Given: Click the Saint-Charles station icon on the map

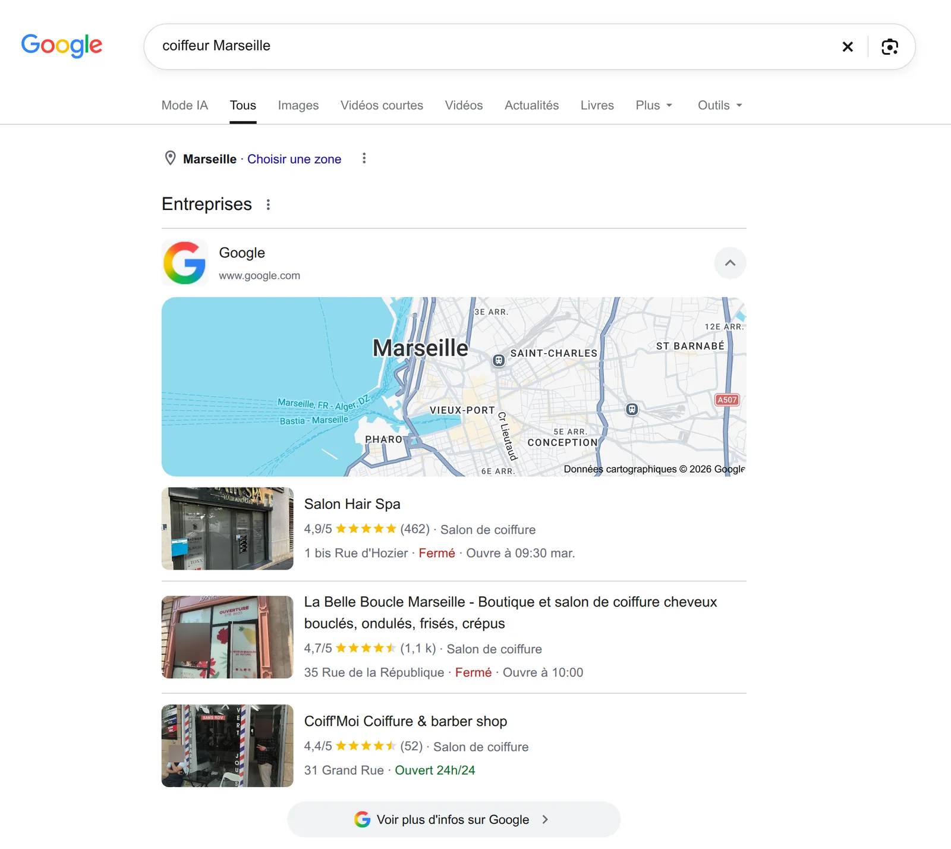Looking at the screenshot, I should tap(499, 360).
